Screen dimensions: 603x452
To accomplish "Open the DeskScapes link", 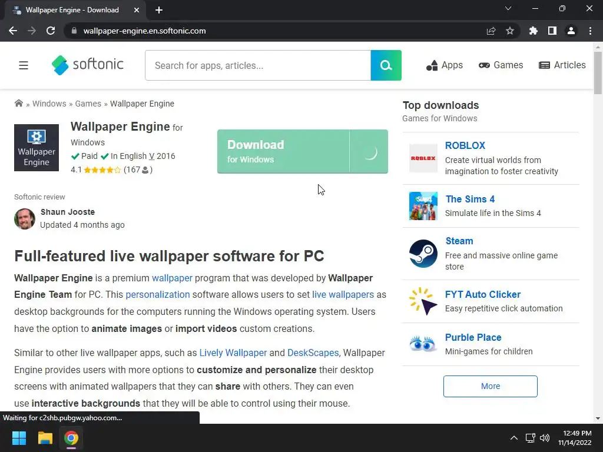I will click(x=313, y=353).
